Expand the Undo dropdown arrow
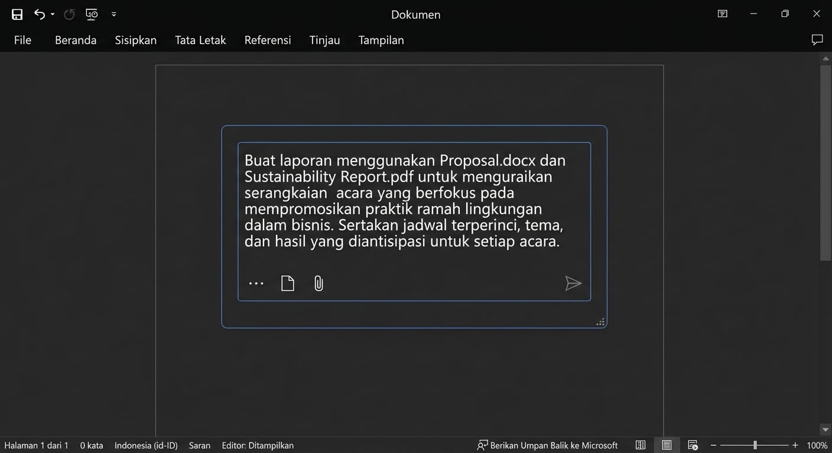This screenshot has height=453, width=832. click(x=52, y=14)
